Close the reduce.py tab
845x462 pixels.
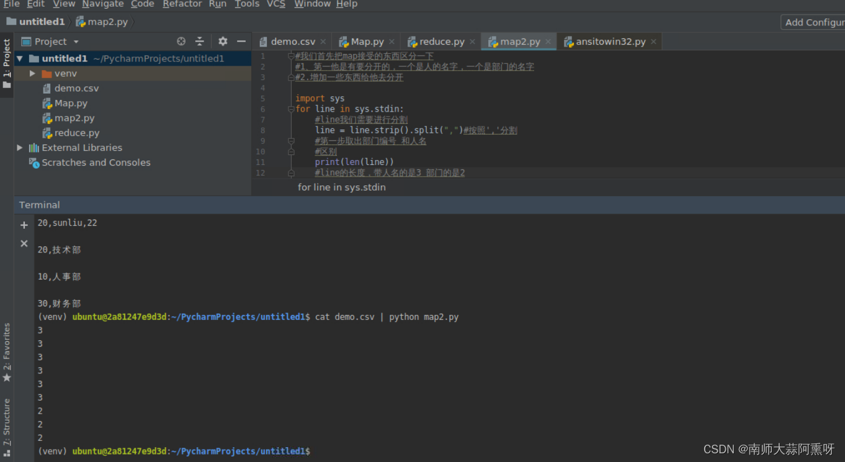click(x=472, y=42)
